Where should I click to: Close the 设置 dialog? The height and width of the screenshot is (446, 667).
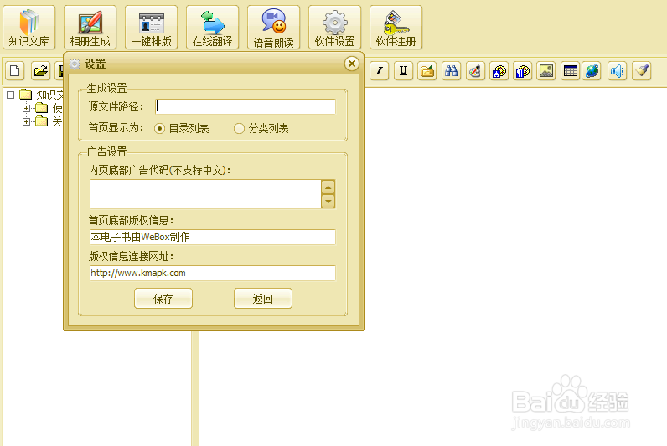click(352, 64)
